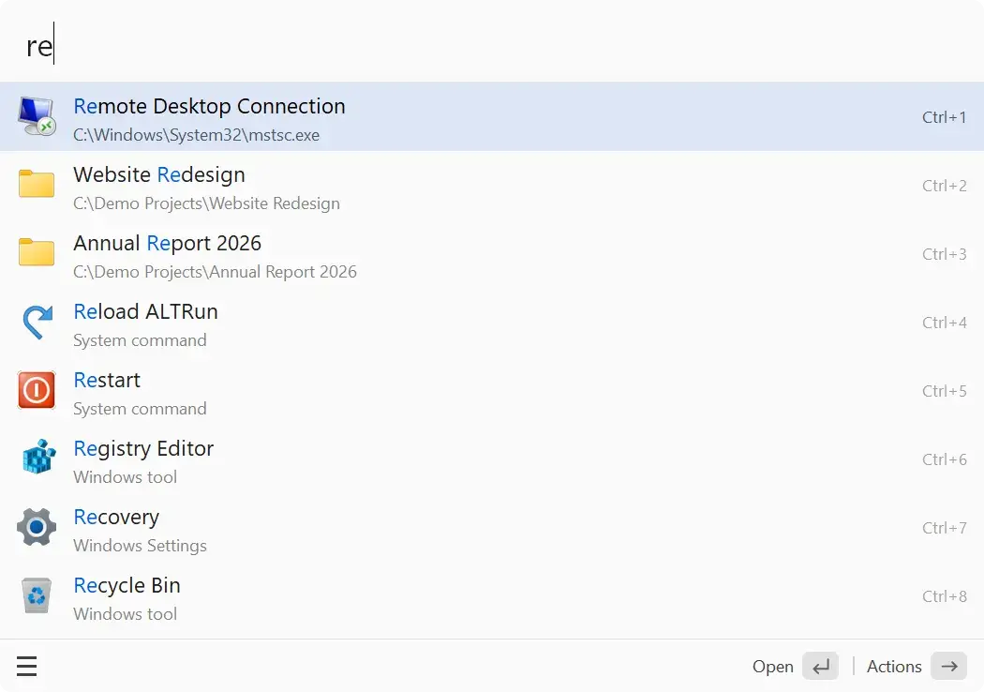Click "Windows Settings" under Recovery

pyautogui.click(x=140, y=546)
